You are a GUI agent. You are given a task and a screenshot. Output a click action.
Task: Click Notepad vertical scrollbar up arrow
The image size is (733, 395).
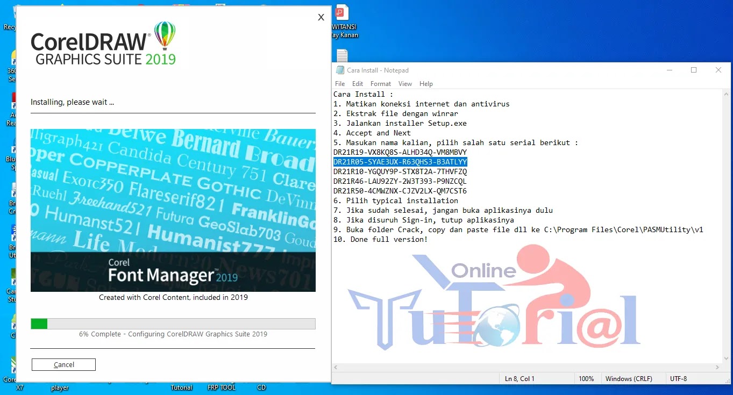pos(727,94)
